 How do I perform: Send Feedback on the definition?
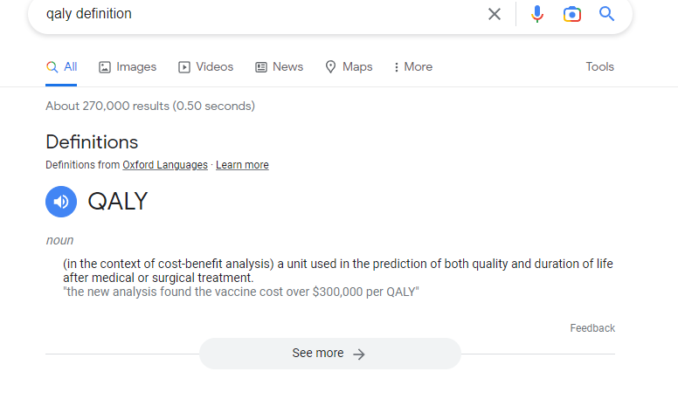coord(592,328)
